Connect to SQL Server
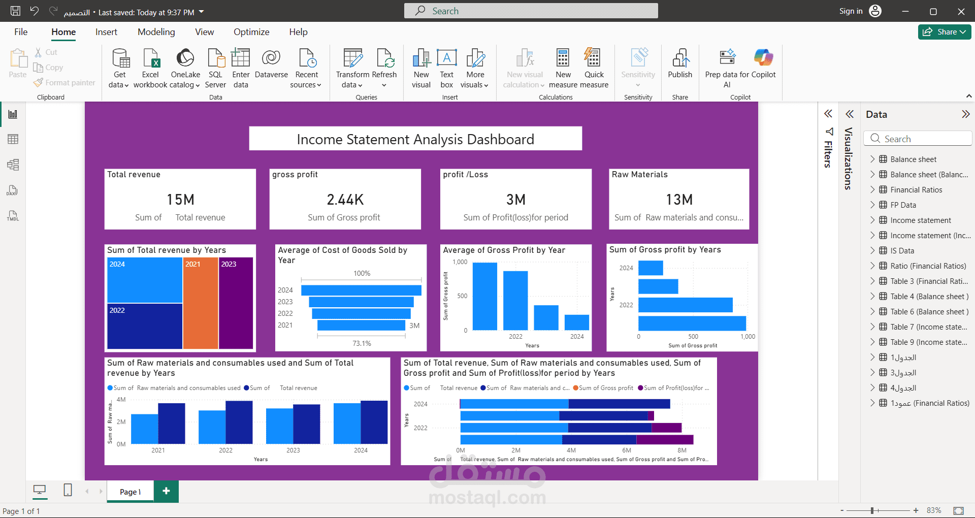Screen dimensions: 975x518 click(215, 69)
